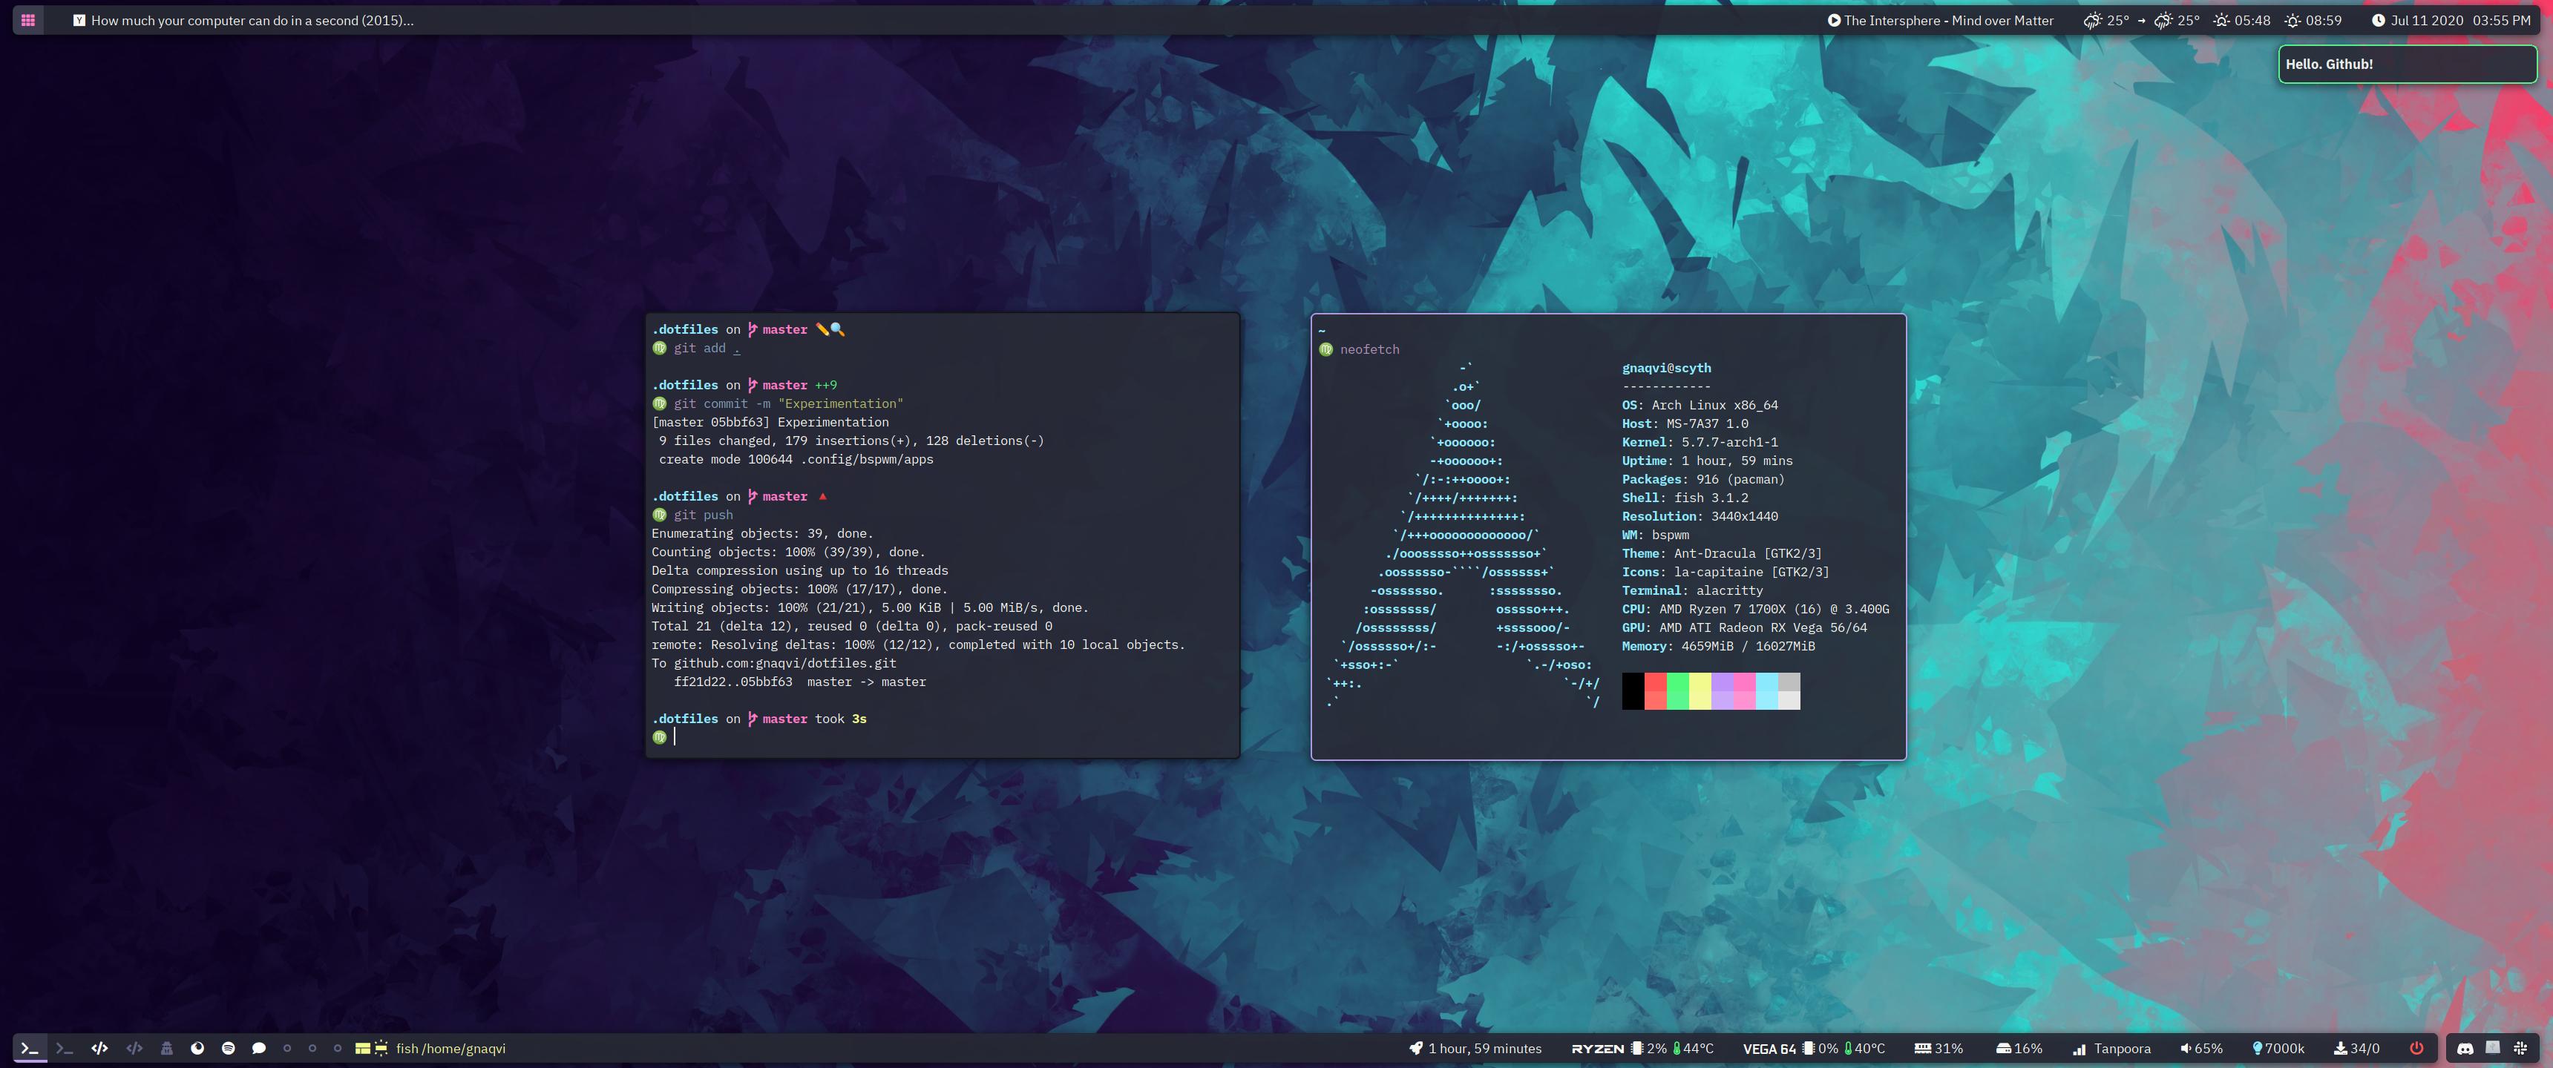The image size is (2553, 1068).
Task: Open the apps grid launcher icon
Action: 27,20
